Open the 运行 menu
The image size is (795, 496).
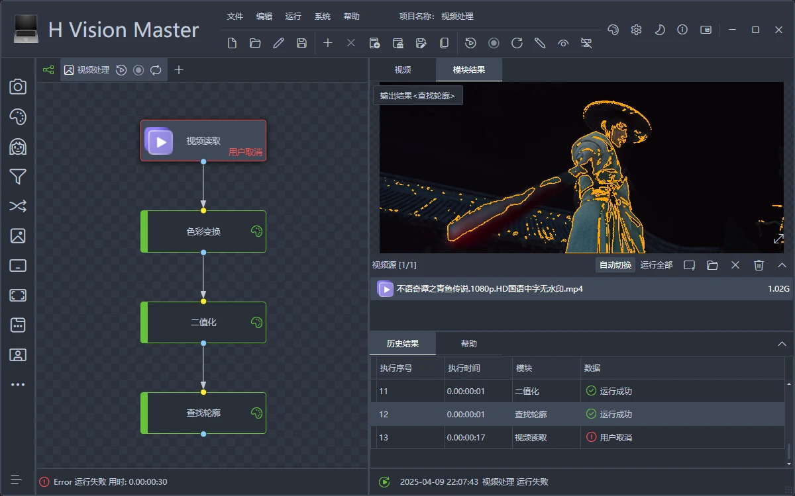[x=293, y=17]
